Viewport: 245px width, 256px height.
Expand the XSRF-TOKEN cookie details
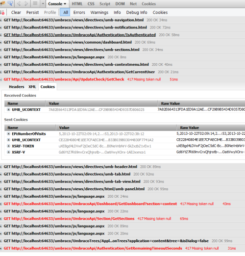tap(8, 146)
